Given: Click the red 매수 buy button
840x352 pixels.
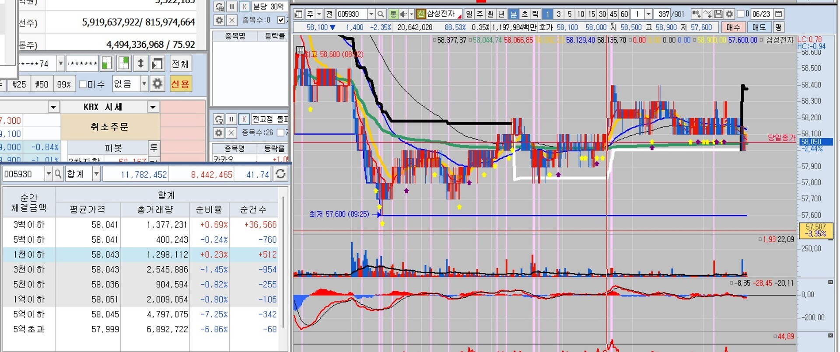Looking at the screenshot, I should pyautogui.click(x=733, y=27).
